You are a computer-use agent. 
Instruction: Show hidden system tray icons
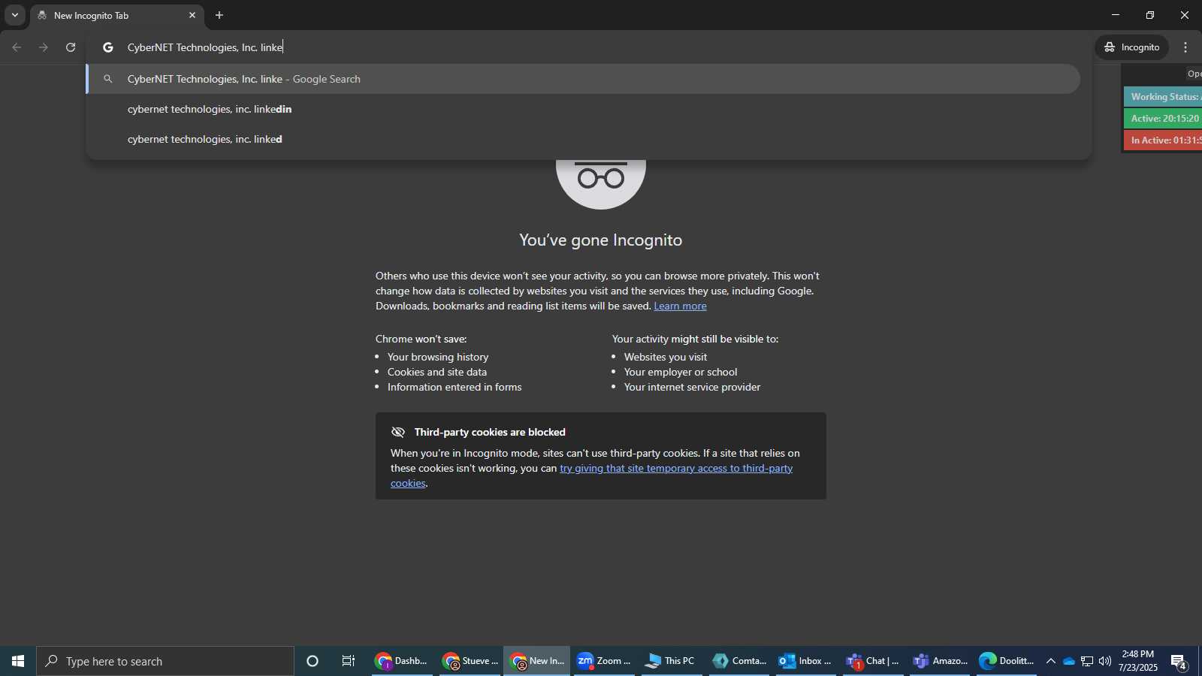tap(1050, 661)
